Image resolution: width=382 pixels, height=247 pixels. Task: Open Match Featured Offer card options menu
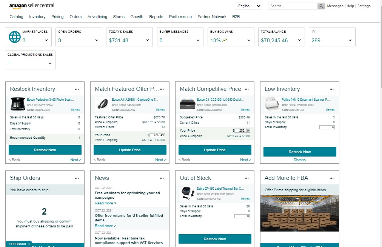pos(162,89)
